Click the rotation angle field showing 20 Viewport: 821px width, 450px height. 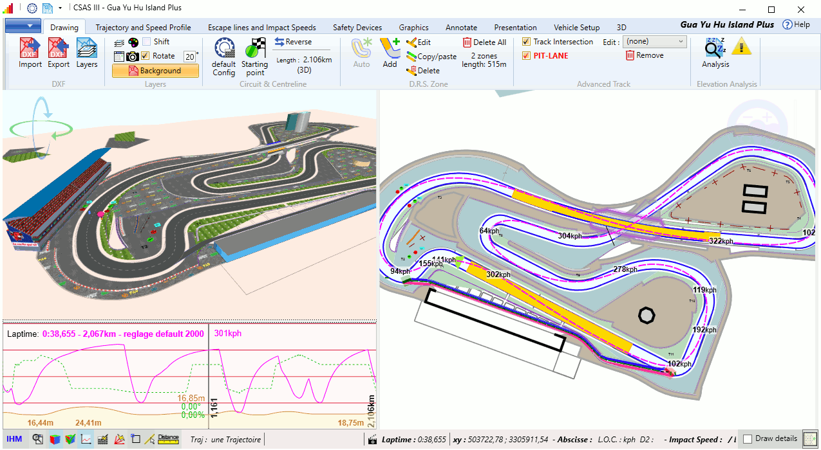coord(190,57)
